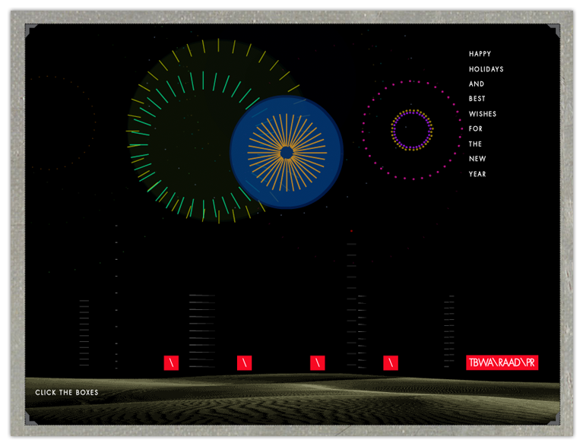583x446 pixels.
Task: Click the third red backslash box
Action: click(318, 362)
